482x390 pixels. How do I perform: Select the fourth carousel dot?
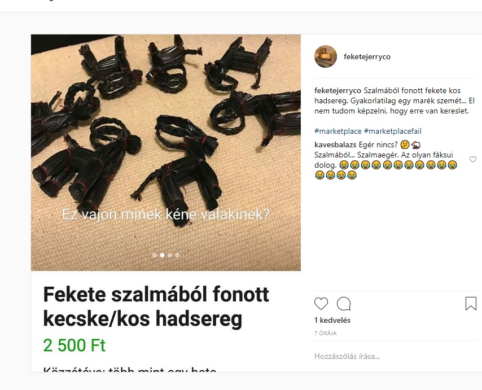click(177, 255)
